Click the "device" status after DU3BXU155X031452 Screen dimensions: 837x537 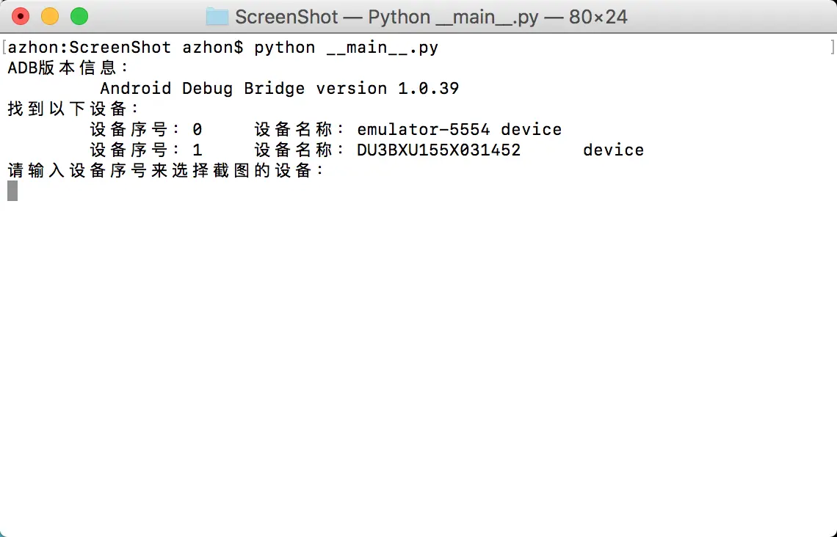(614, 150)
